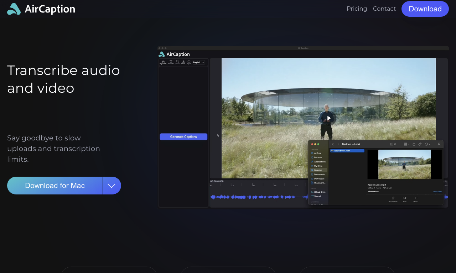The image size is (456, 273).
Task: Select Downloads in the Finder sidebar
Action: click(x=318, y=179)
